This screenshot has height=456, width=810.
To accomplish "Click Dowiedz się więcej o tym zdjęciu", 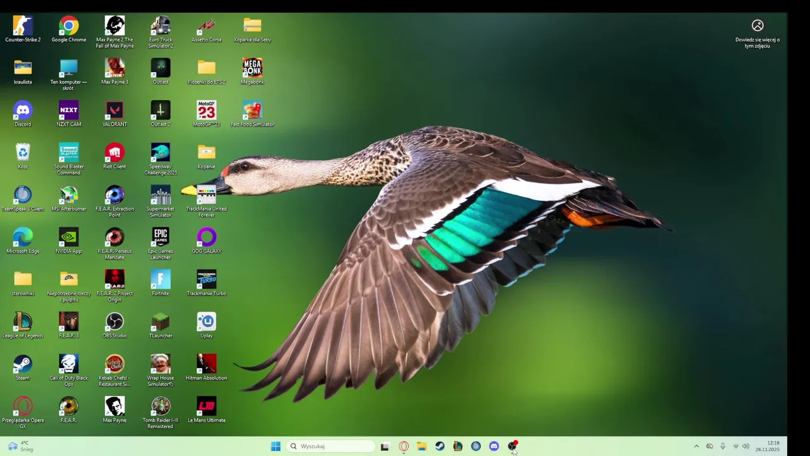I will (757, 34).
